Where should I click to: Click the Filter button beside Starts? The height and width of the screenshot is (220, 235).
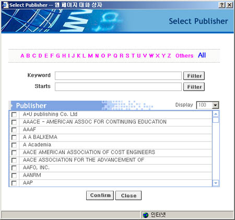click(194, 87)
